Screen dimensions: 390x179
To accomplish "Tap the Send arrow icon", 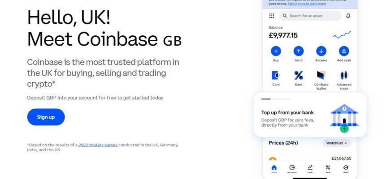I will click(299, 51).
